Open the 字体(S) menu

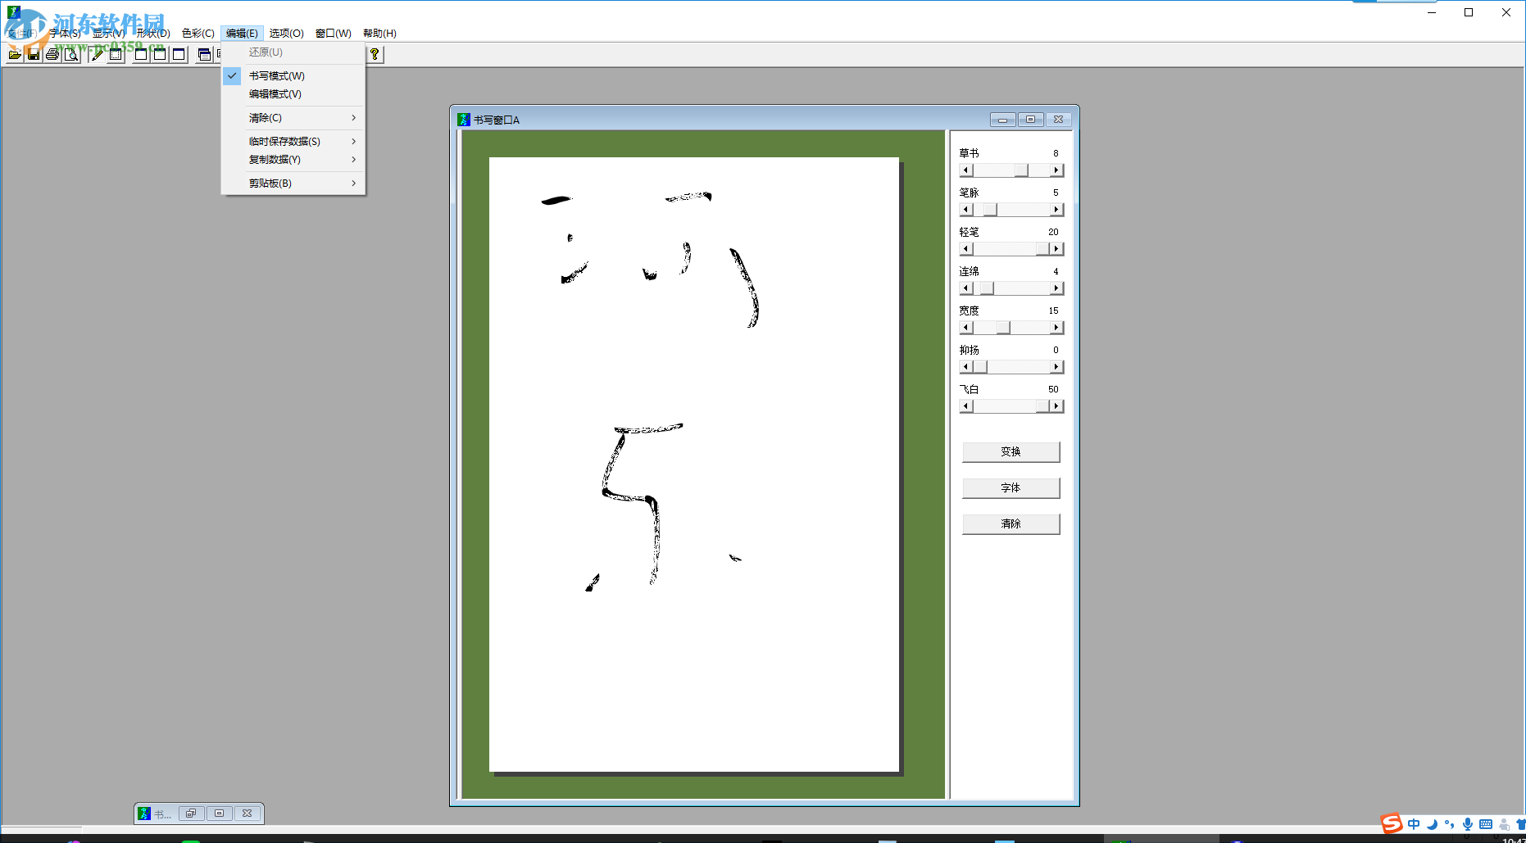[x=65, y=34]
